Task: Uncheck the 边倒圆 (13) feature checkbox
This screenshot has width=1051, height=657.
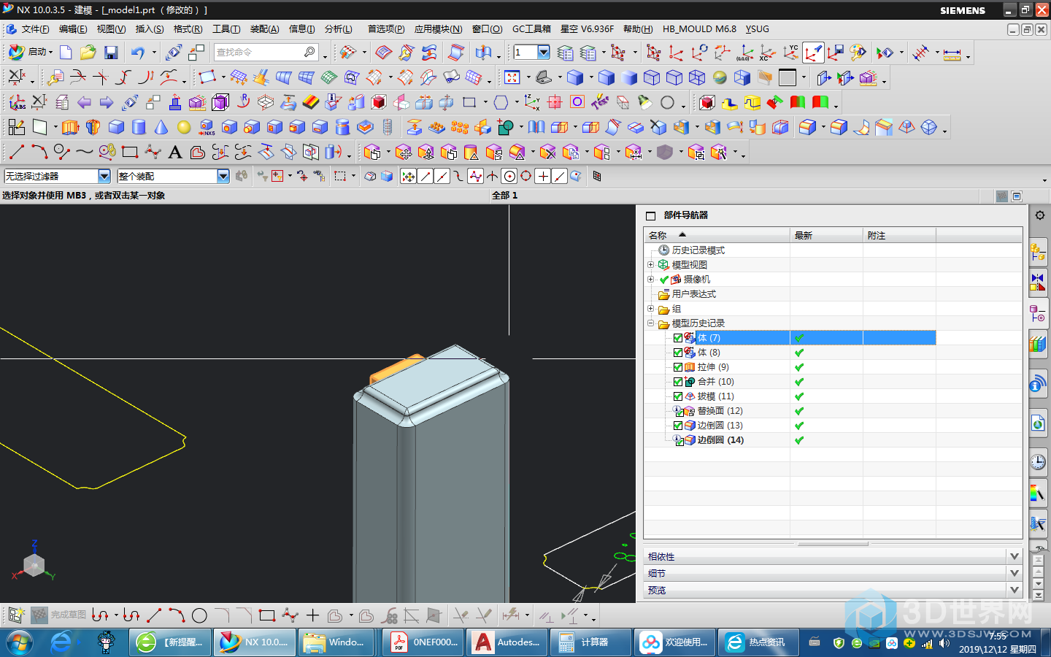Action: point(678,426)
